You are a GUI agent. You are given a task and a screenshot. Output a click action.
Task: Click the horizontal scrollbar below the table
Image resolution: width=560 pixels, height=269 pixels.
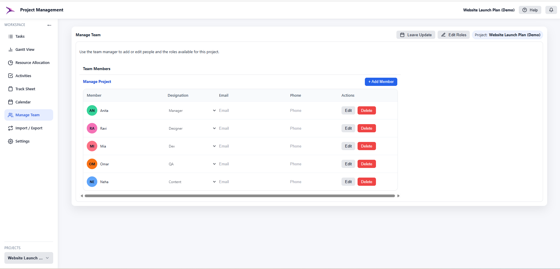pyautogui.click(x=240, y=196)
